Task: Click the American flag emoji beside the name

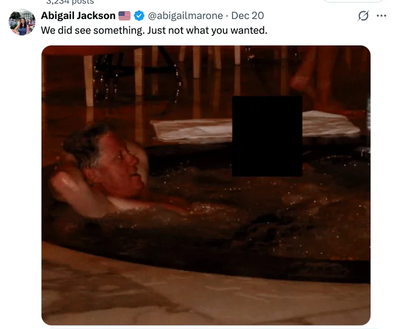Action: tap(124, 16)
